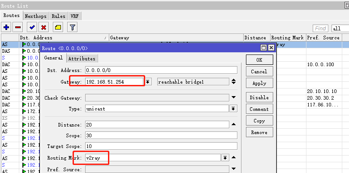Expand the Pref. Source option

(233, 169)
